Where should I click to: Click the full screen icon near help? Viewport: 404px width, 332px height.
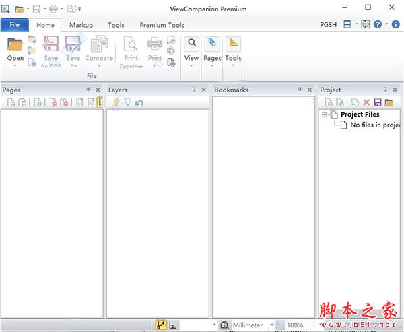[x=365, y=24]
